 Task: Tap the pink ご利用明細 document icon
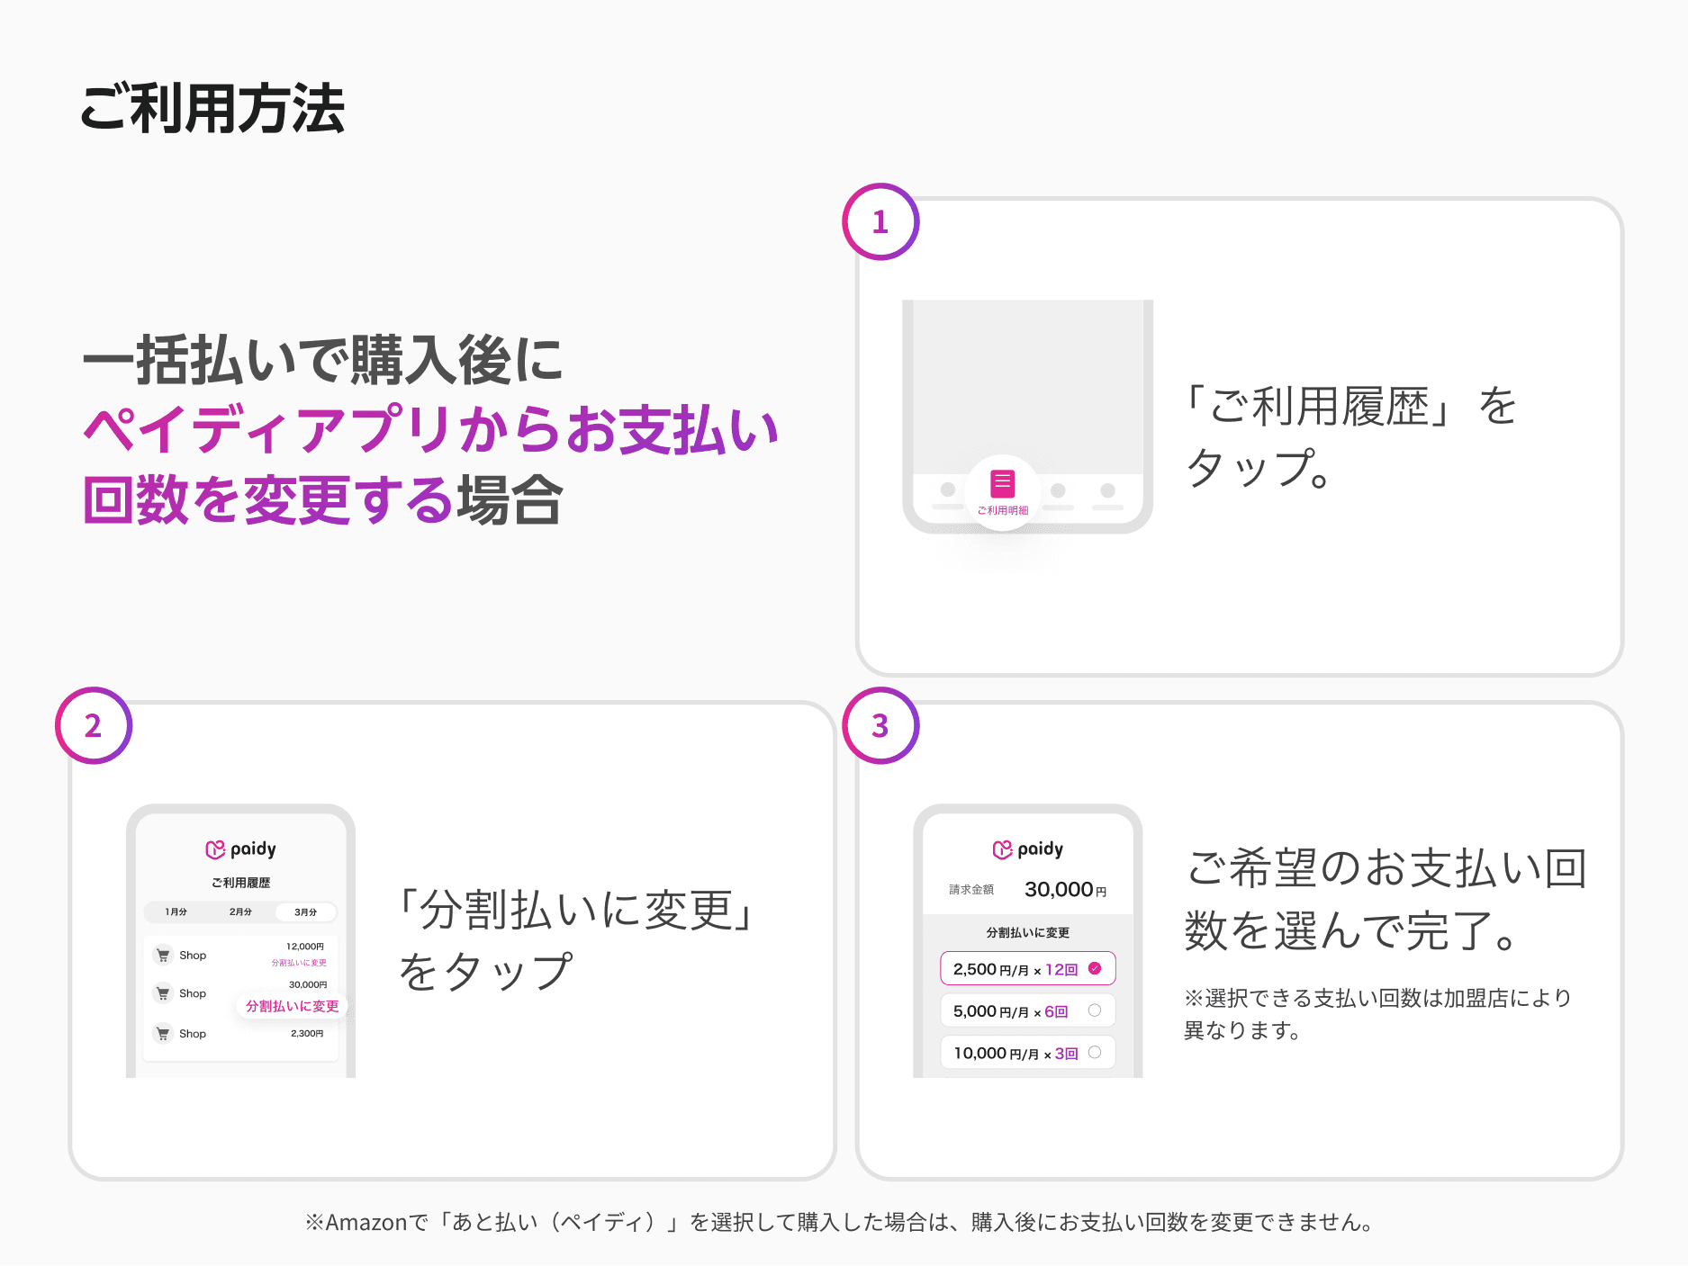pyautogui.click(x=1002, y=484)
